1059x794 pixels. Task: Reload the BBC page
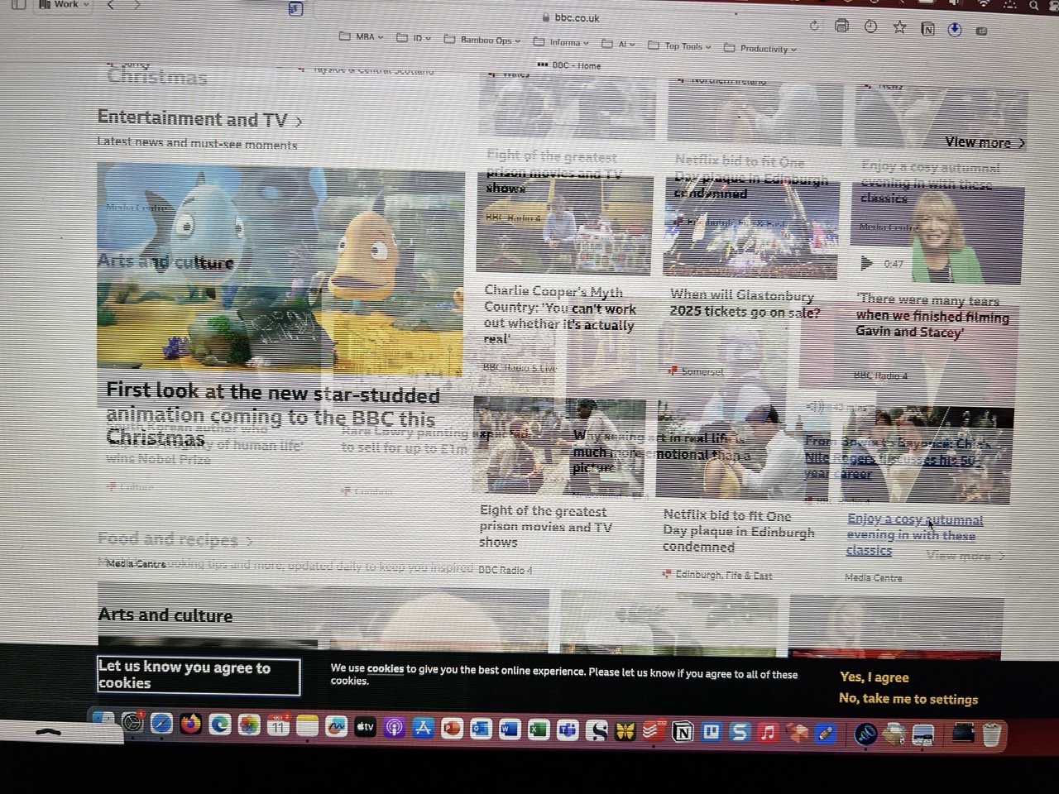point(814,26)
